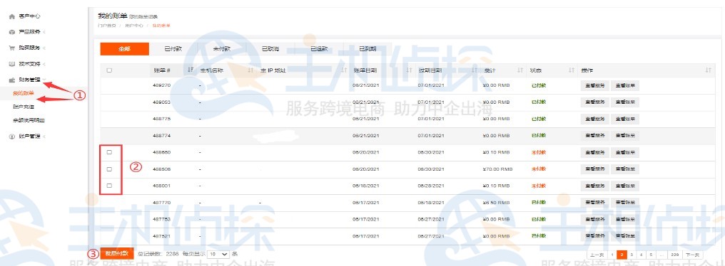Check the box for invoice 488001
The width and height of the screenshot is (725, 266).
tap(110, 186)
